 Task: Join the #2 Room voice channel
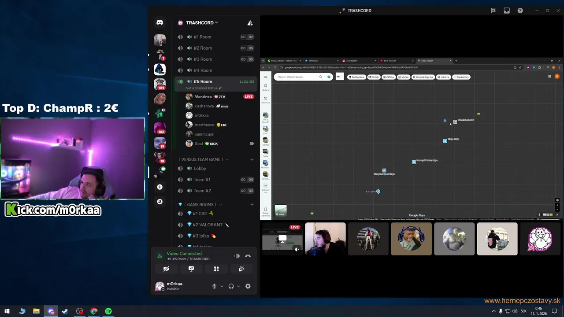pos(215,48)
